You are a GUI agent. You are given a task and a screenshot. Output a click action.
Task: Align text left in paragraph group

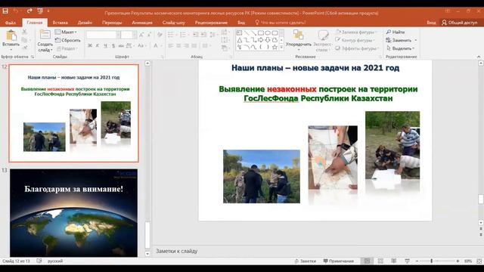click(x=171, y=46)
